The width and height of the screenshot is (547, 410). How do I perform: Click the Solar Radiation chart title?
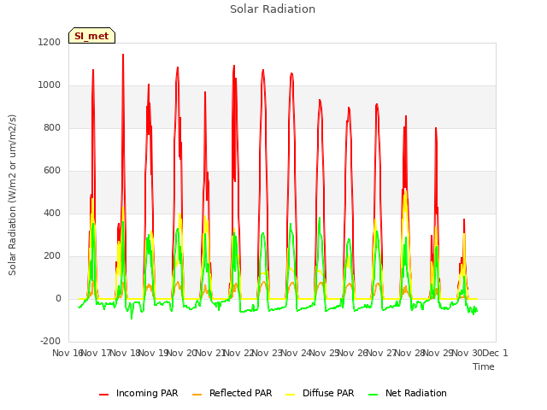point(273,9)
